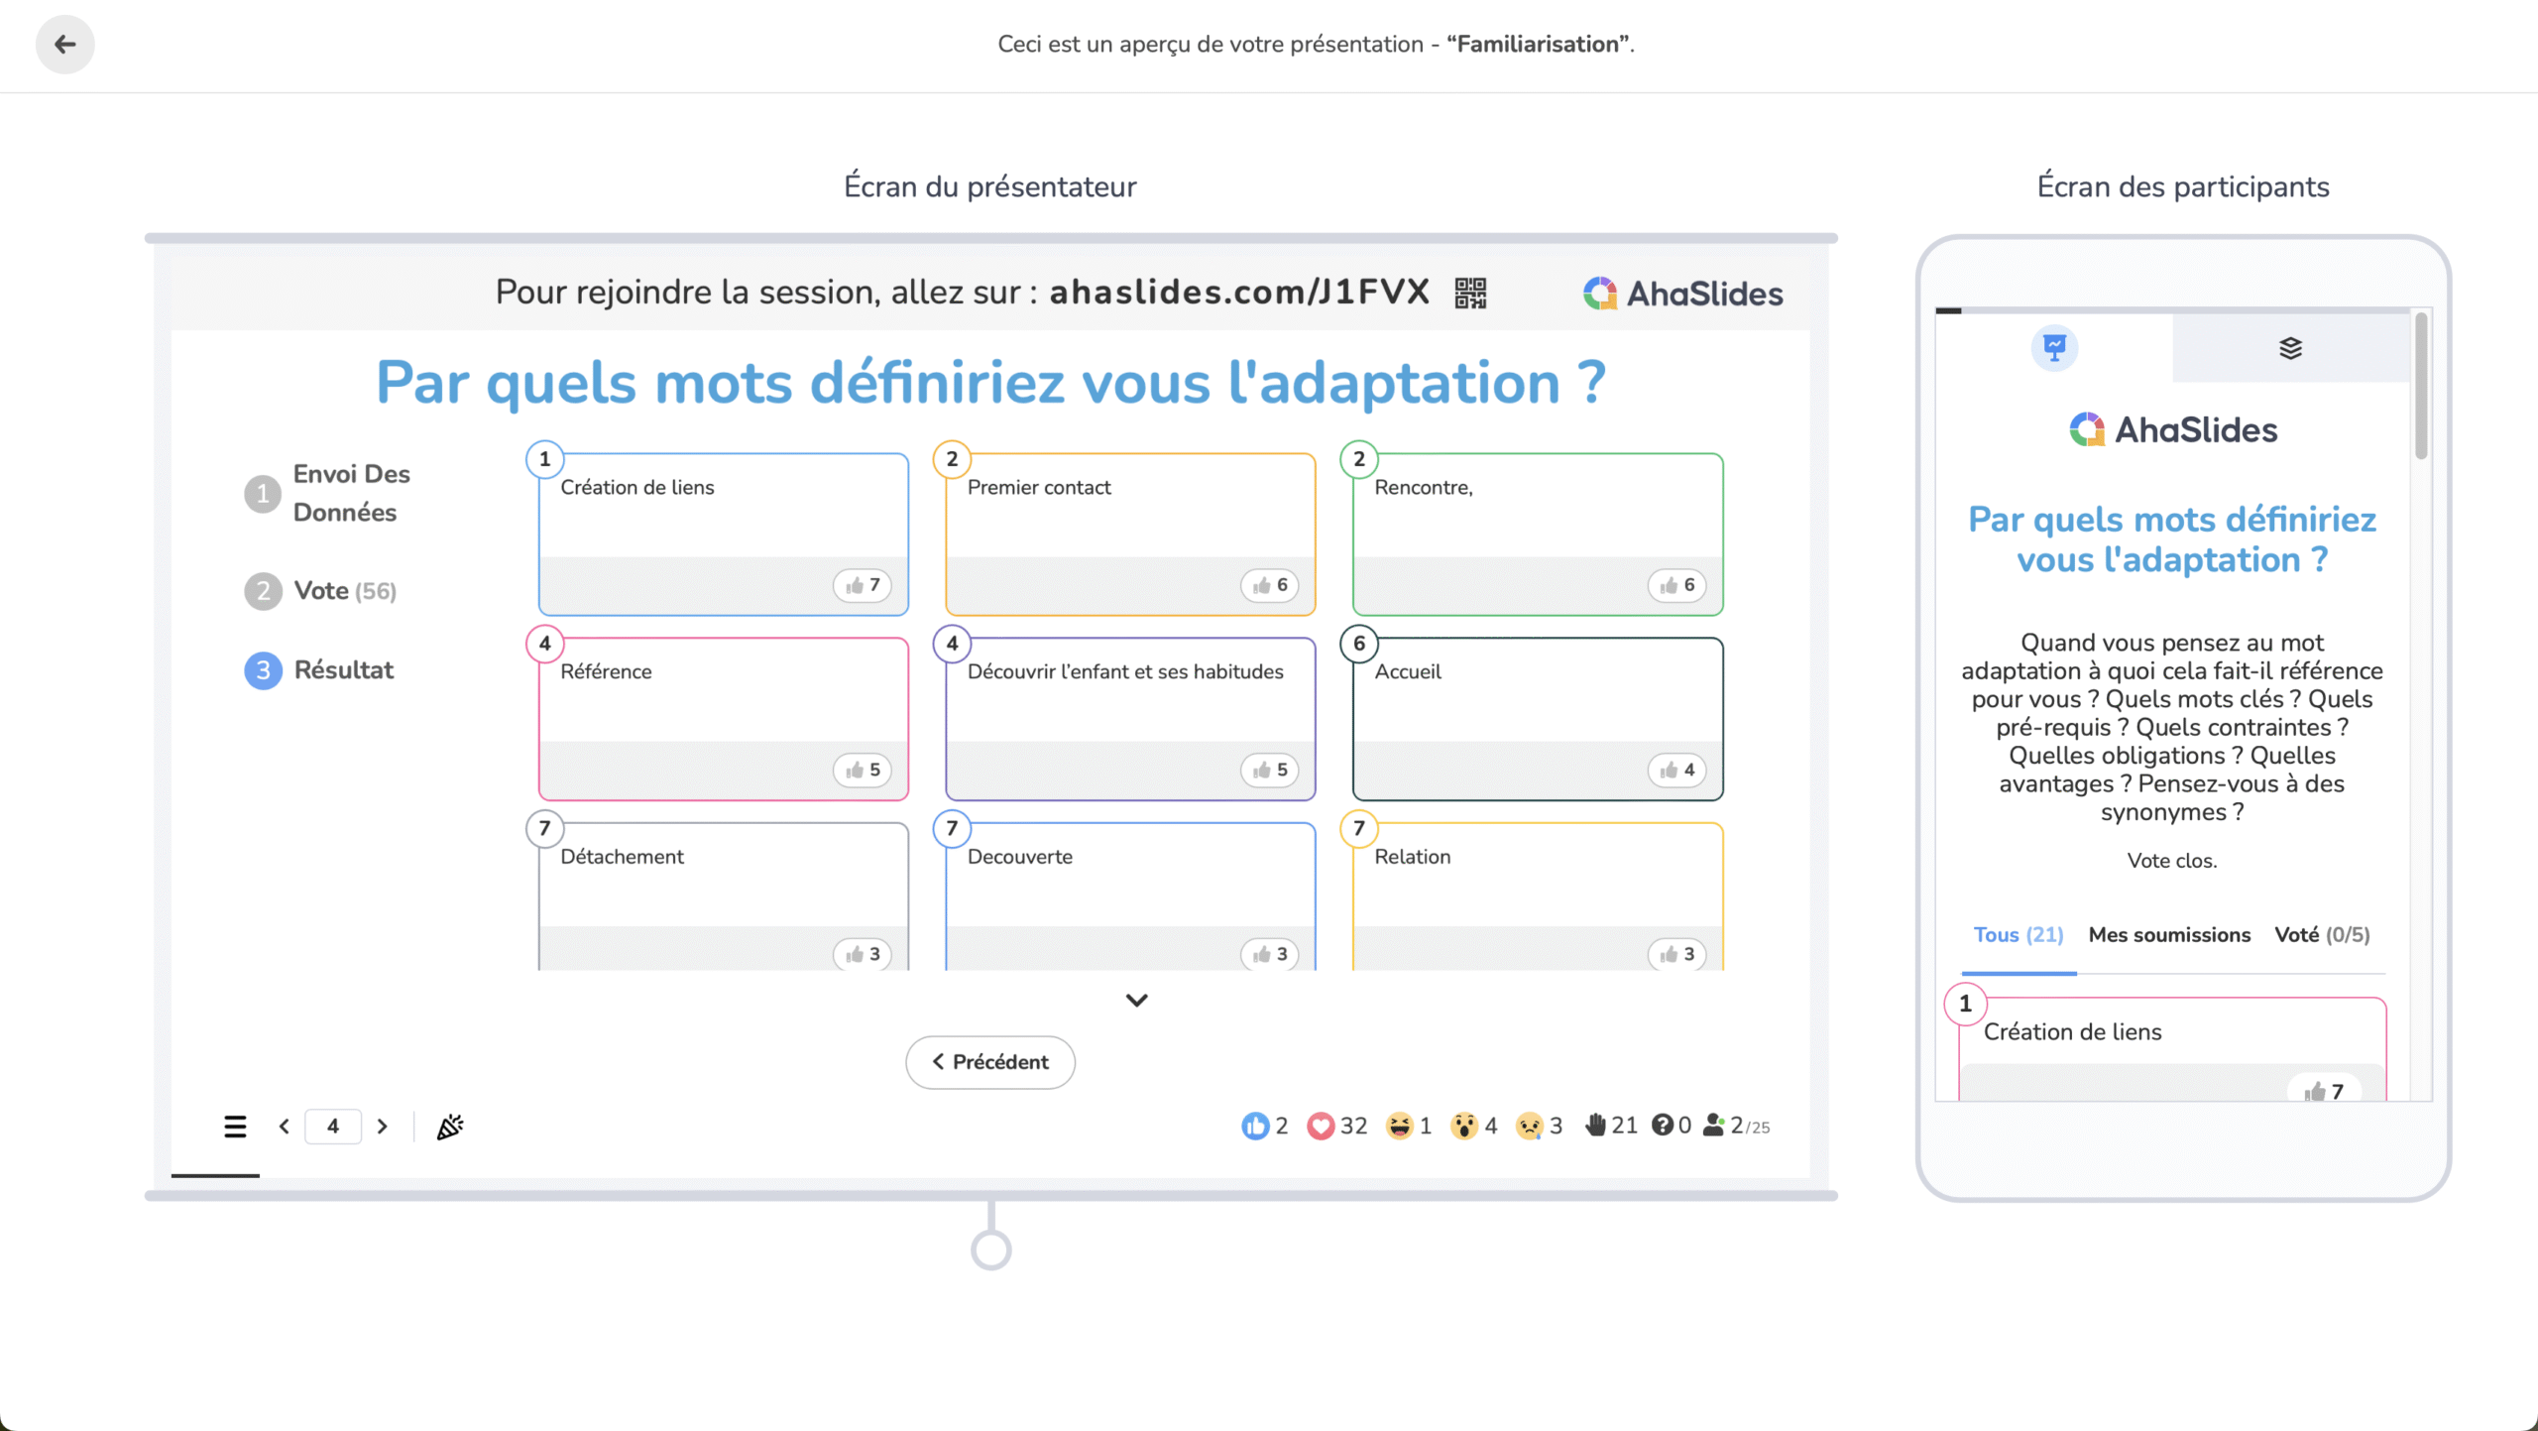Open the Relation card

[x=1538, y=896]
